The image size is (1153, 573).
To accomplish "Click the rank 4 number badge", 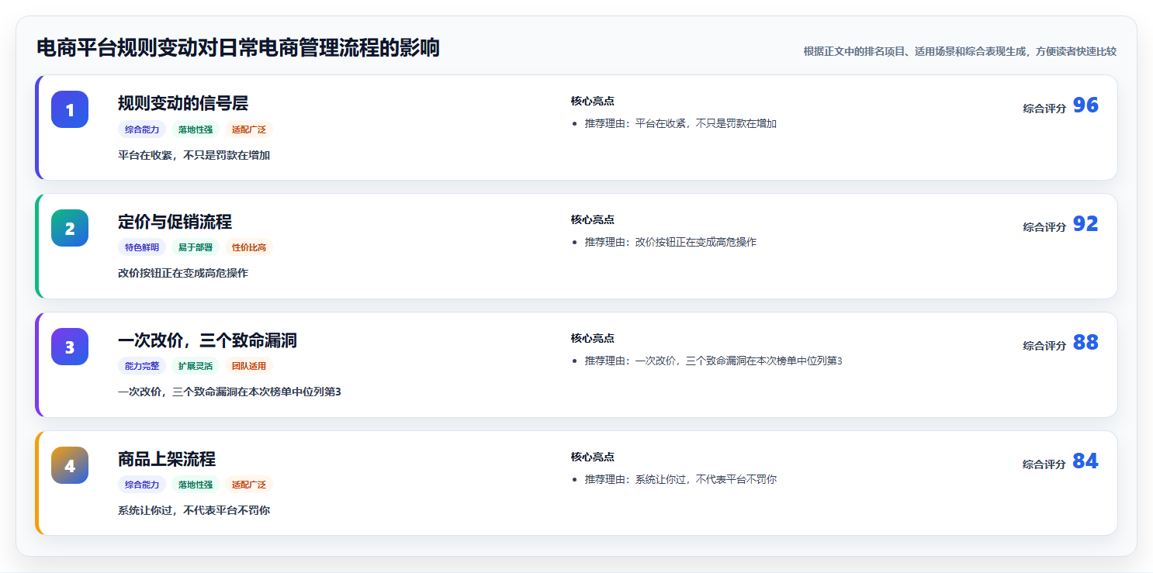I will tap(70, 465).
